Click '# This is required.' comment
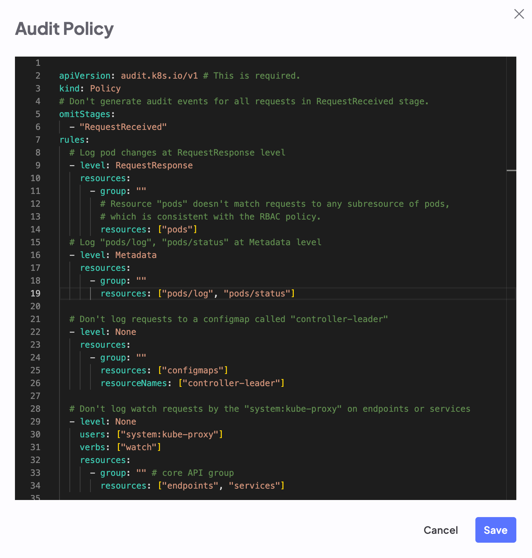This screenshot has width=532, height=558. click(251, 76)
